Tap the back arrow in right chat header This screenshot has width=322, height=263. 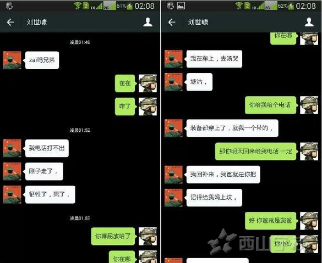pyautogui.click(x=172, y=22)
